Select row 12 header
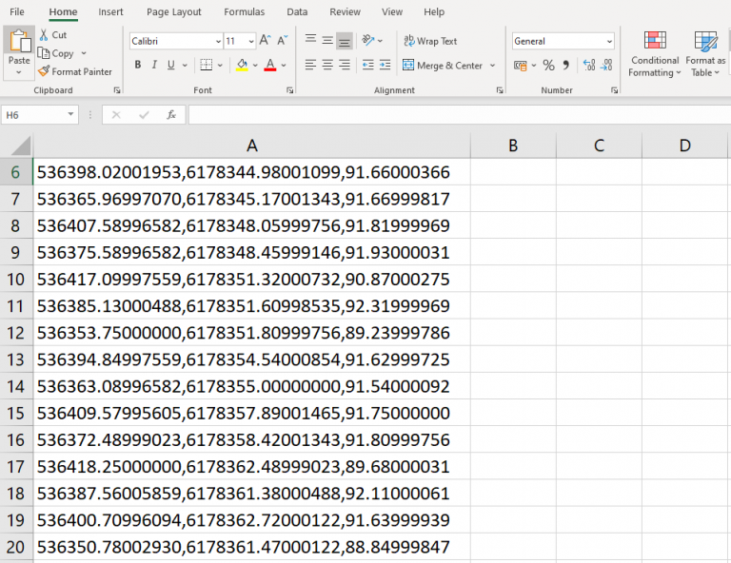 pos(16,333)
